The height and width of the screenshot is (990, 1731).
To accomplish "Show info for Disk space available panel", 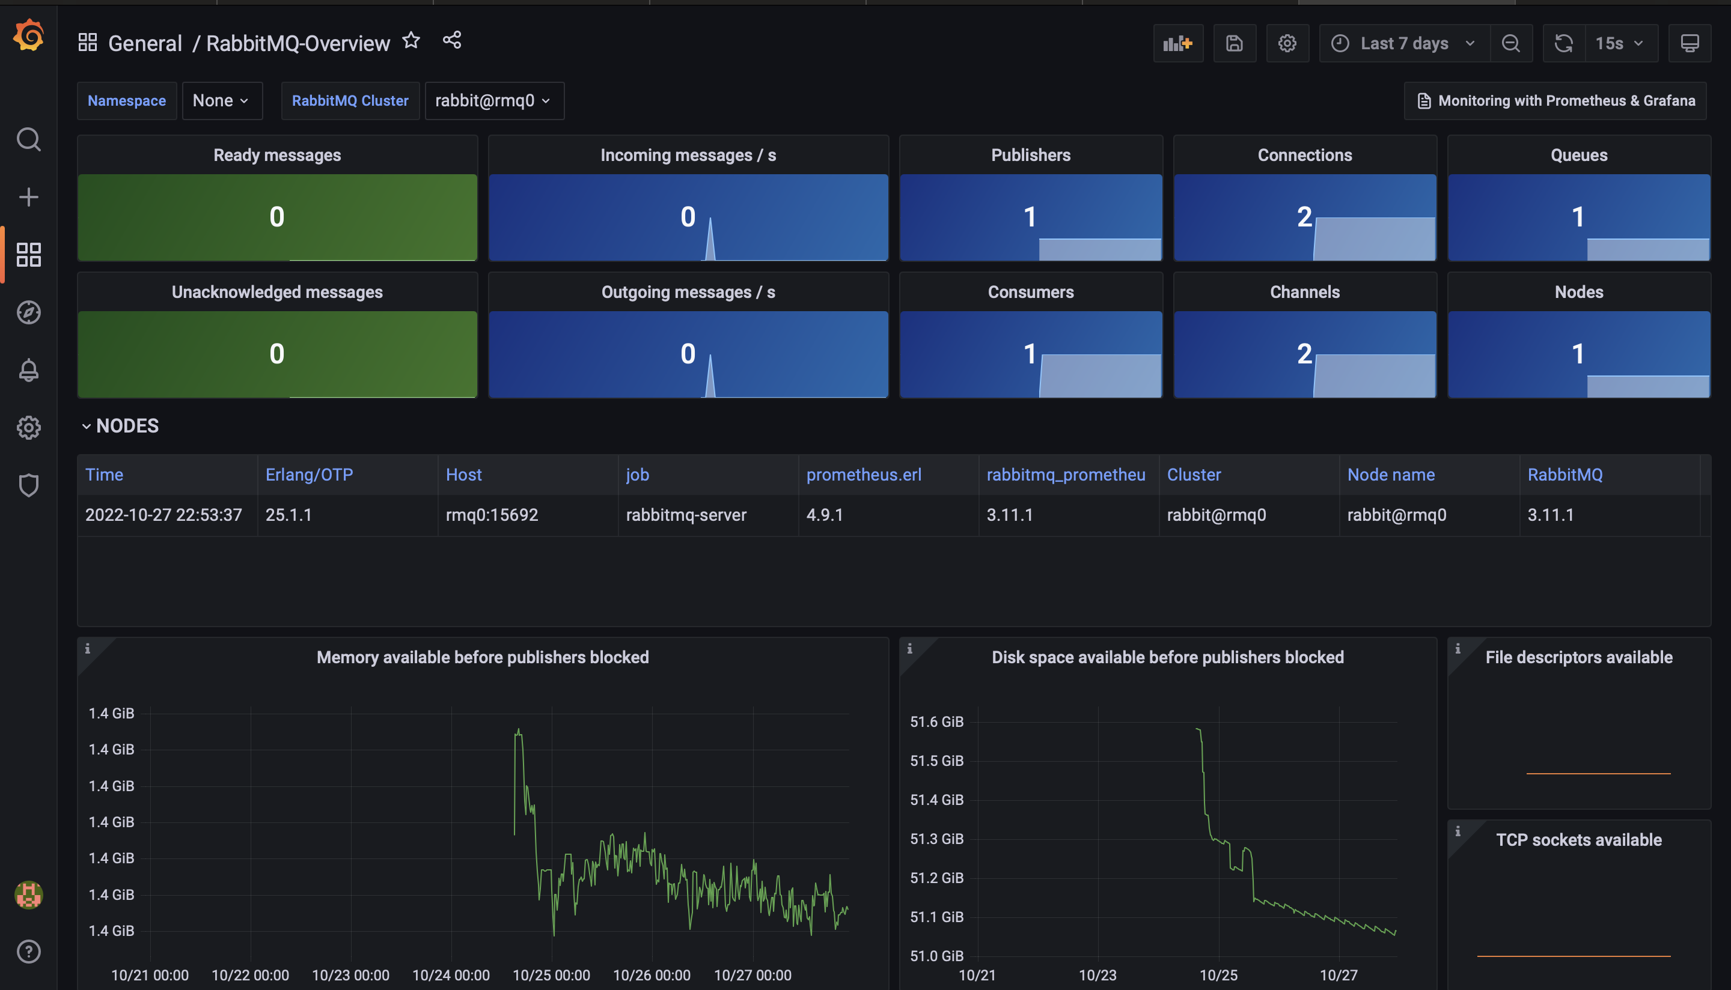I will pos(909,649).
